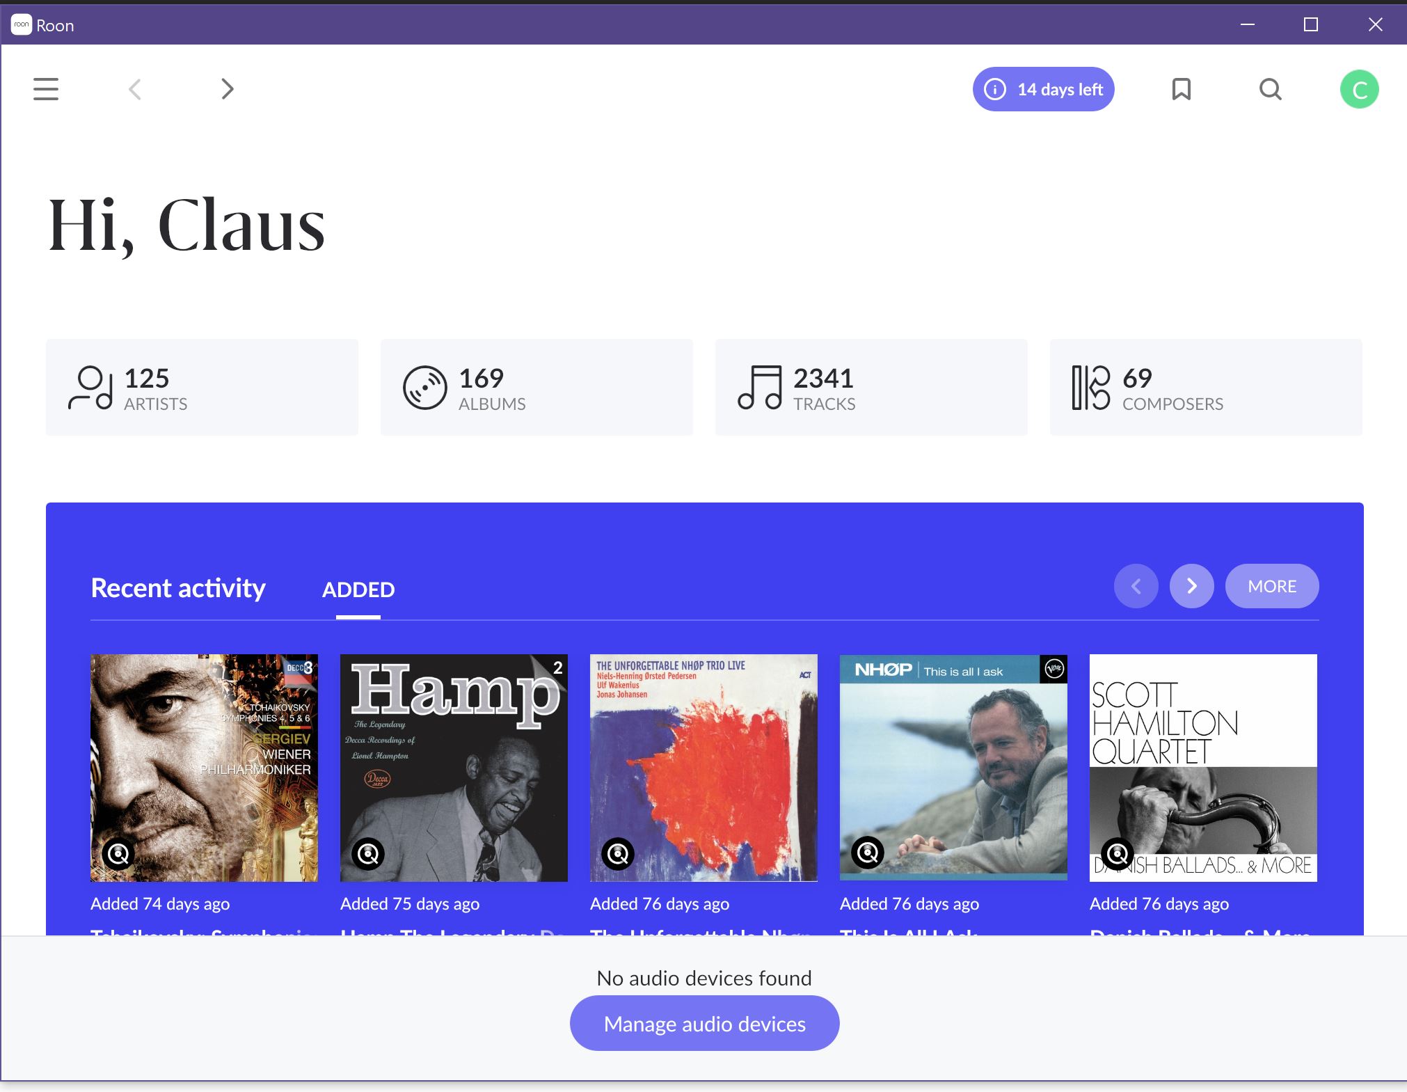This screenshot has width=1407, height=1092.
Task: Click the composers icon
Action: [1090, 388]
